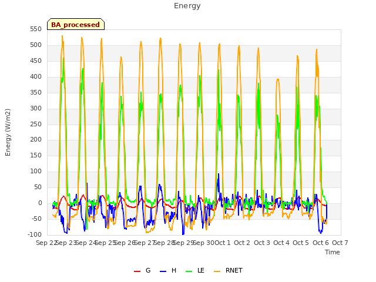Click the Oct 3 x-axis tick label

[262, 243]
